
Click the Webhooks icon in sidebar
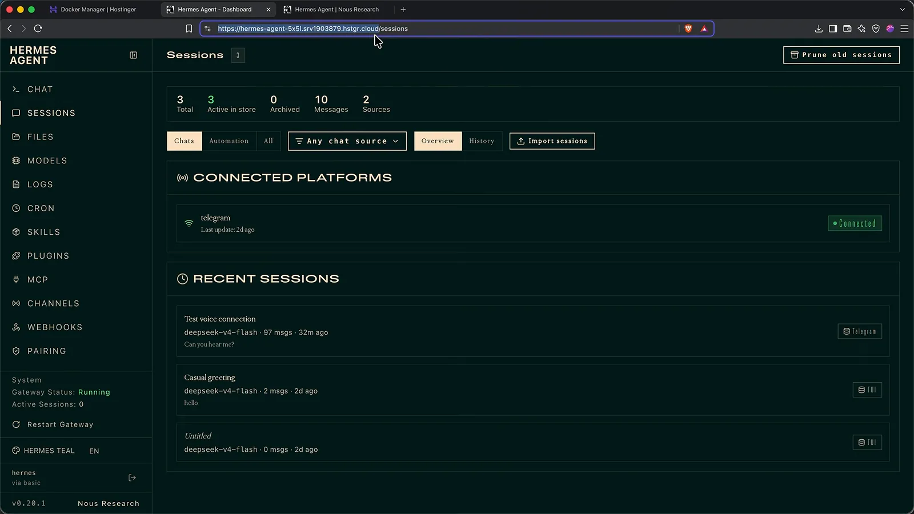[16, 327]
